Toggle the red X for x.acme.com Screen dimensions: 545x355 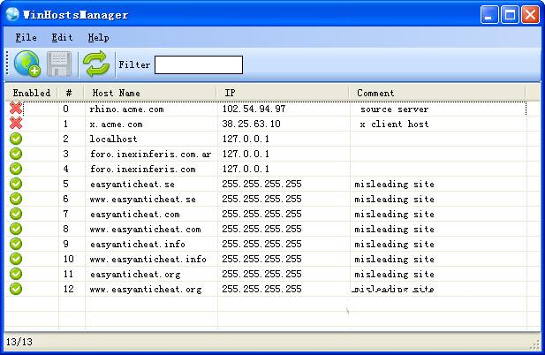(x=16, y=124)
